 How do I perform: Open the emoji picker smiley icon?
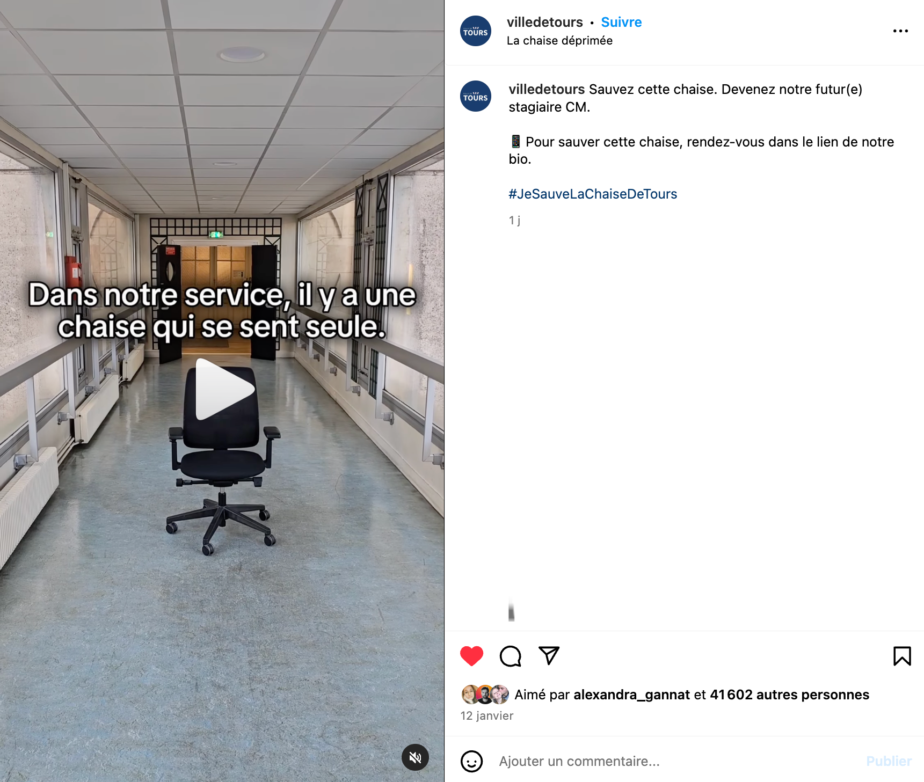pos(472,761)
